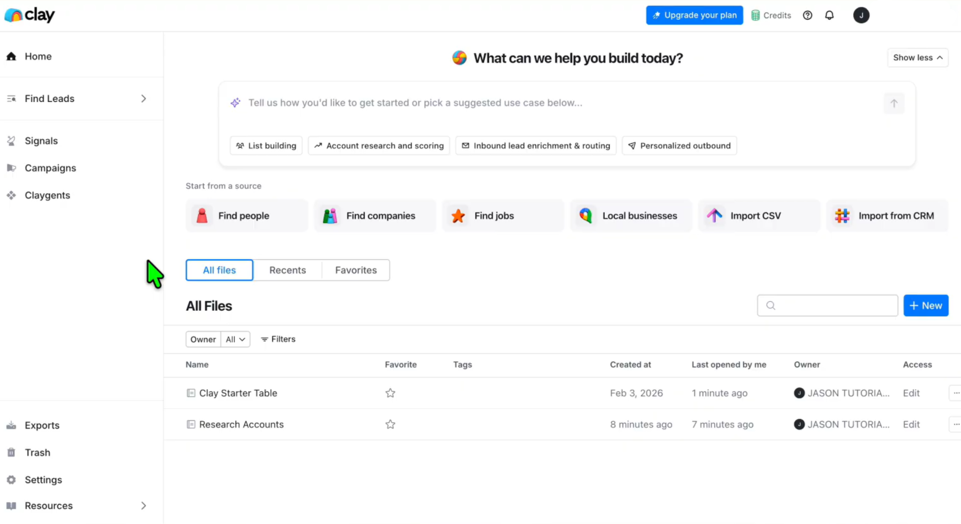Click the Find people red pawn icon
The image size is (961, 524).
pos(202,216)
